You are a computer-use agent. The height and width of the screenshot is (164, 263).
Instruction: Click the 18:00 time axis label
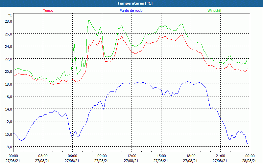click(191, 156)
